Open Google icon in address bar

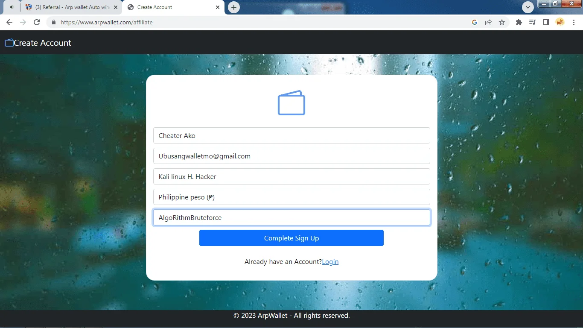(x=475, y=22)
